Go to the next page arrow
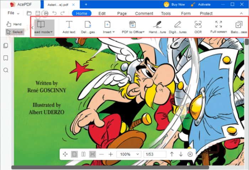 click(x=181, y=154)
